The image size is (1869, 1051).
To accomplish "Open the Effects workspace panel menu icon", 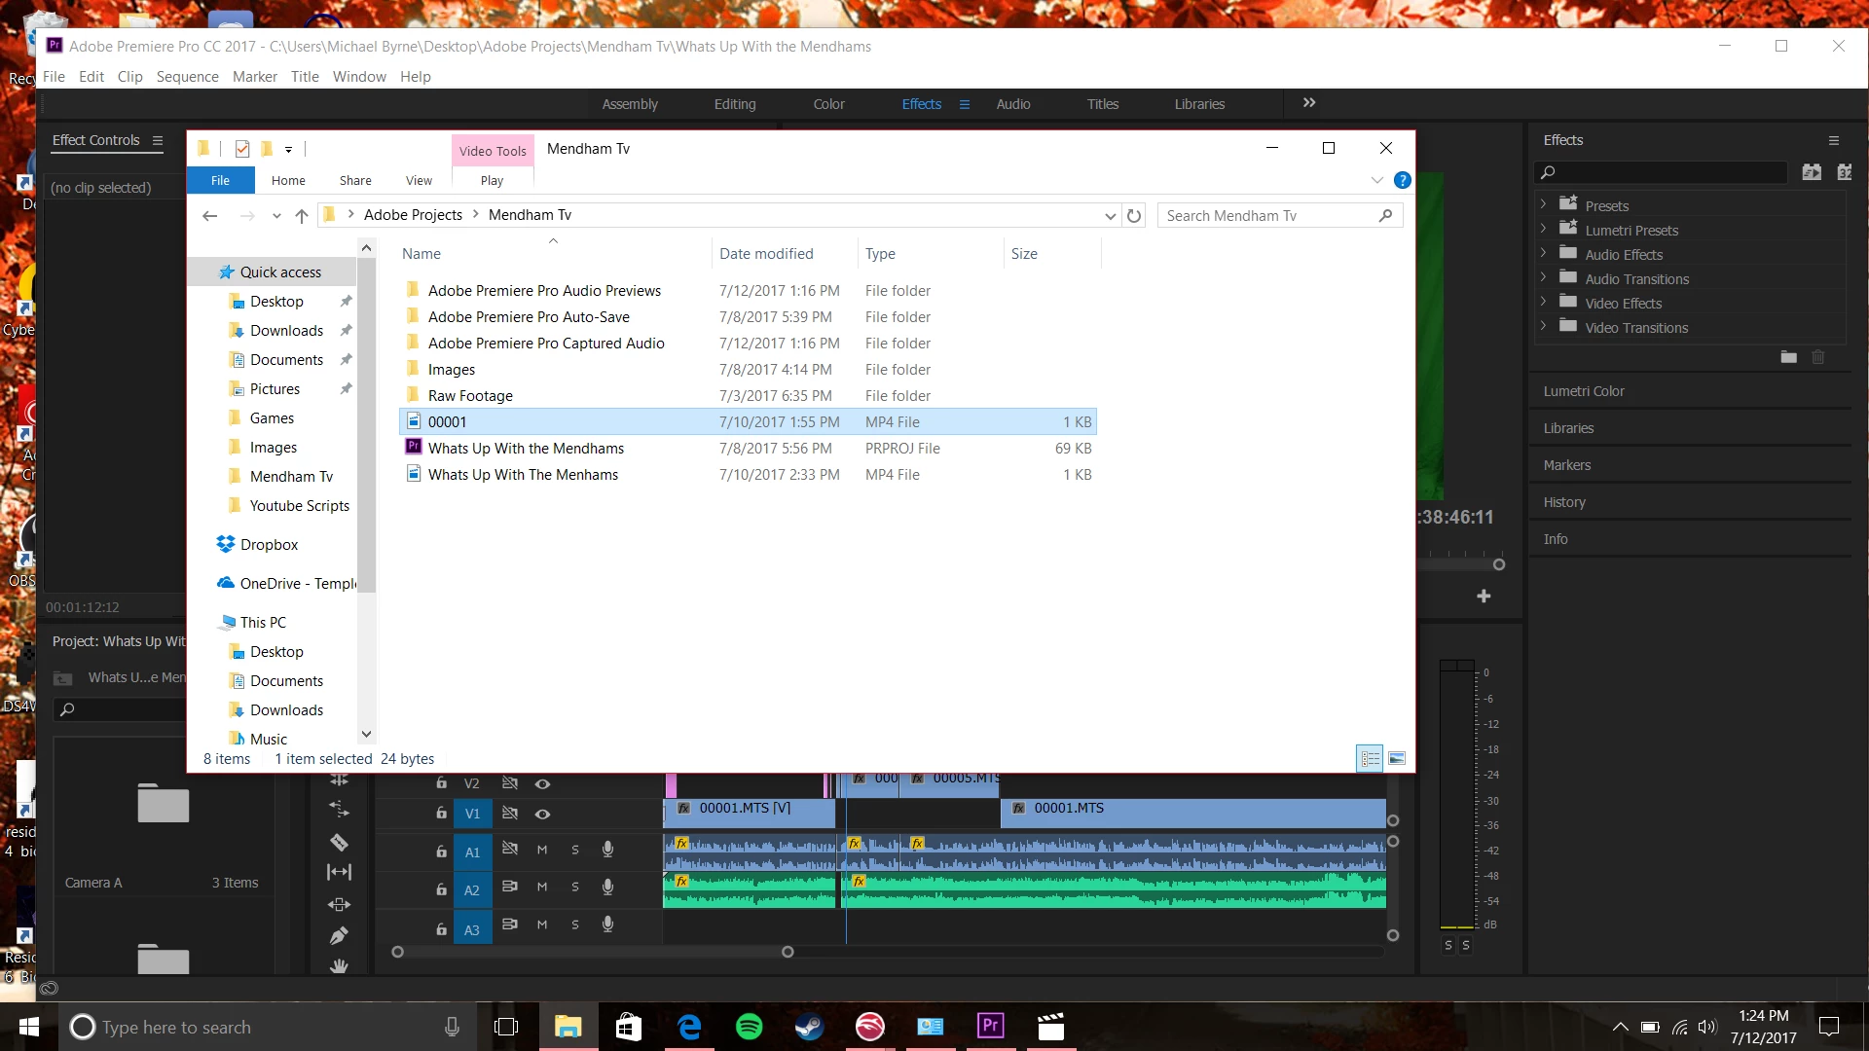I will (965, 104).
